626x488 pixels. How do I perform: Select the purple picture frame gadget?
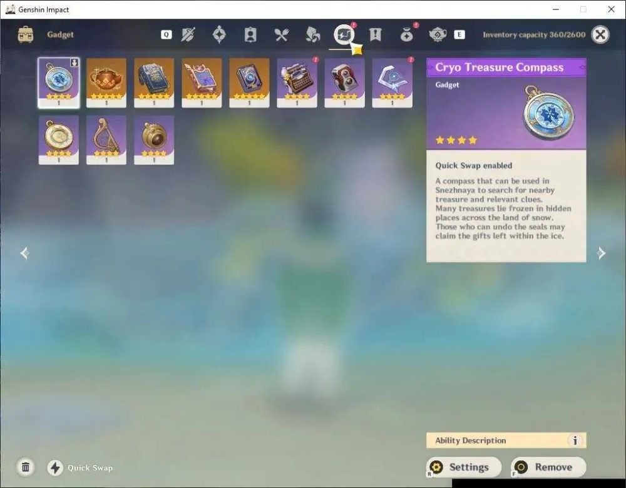pos(202,83)
